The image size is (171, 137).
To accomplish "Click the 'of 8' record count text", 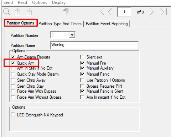I will pyautogui.click(x=140, y=12).
